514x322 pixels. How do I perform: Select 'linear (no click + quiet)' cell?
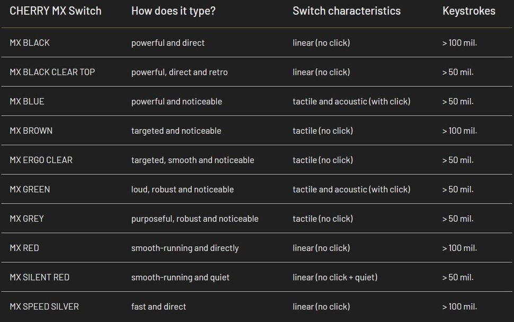tap(335, 277)
